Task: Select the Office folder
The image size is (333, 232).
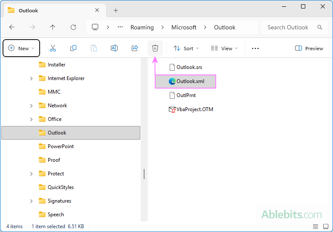Action: pyautogui.click(x=55, y=119)
